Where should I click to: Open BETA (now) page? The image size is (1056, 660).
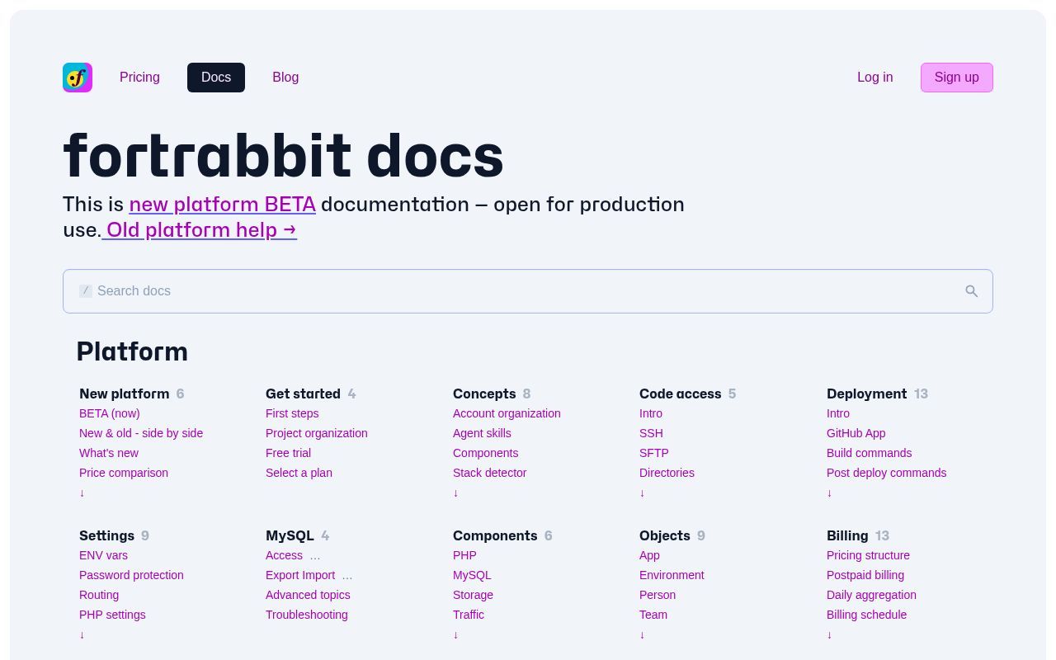coord(110,413)
